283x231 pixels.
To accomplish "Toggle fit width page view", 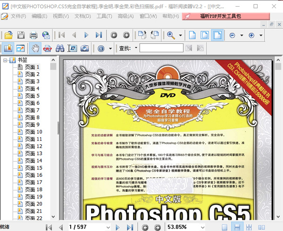I will pos(217,35).
